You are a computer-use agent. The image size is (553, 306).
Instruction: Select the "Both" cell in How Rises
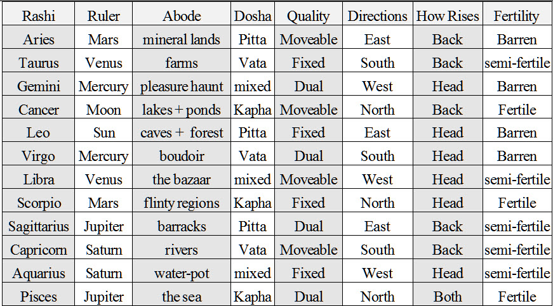(x=448, y=296)
